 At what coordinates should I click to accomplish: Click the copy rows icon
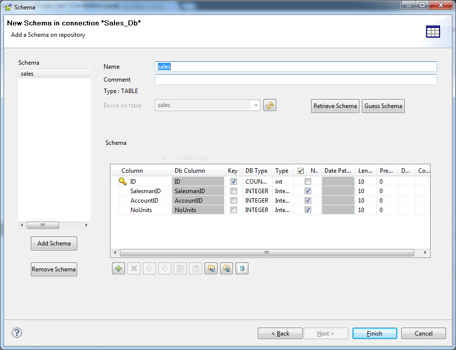[180, 268]
